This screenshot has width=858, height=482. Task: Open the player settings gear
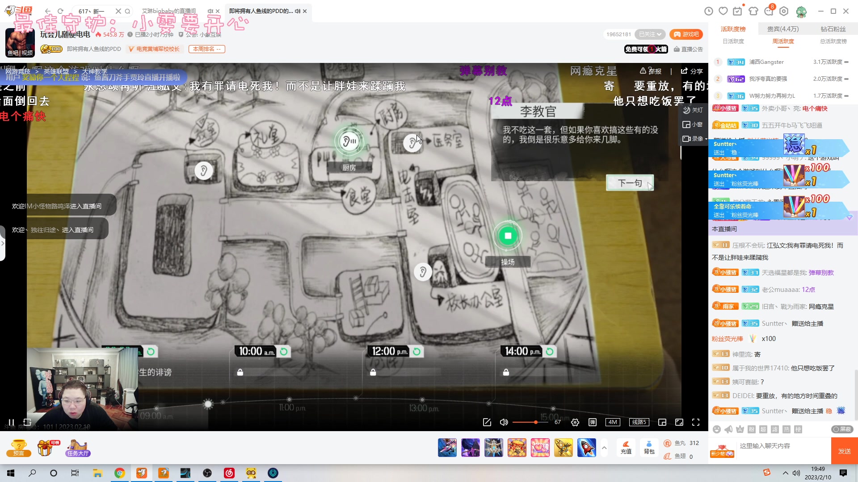[x=575, y=422]
